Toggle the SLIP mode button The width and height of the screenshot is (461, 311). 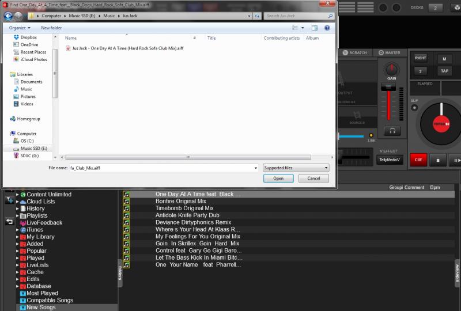tap(414, 107)
